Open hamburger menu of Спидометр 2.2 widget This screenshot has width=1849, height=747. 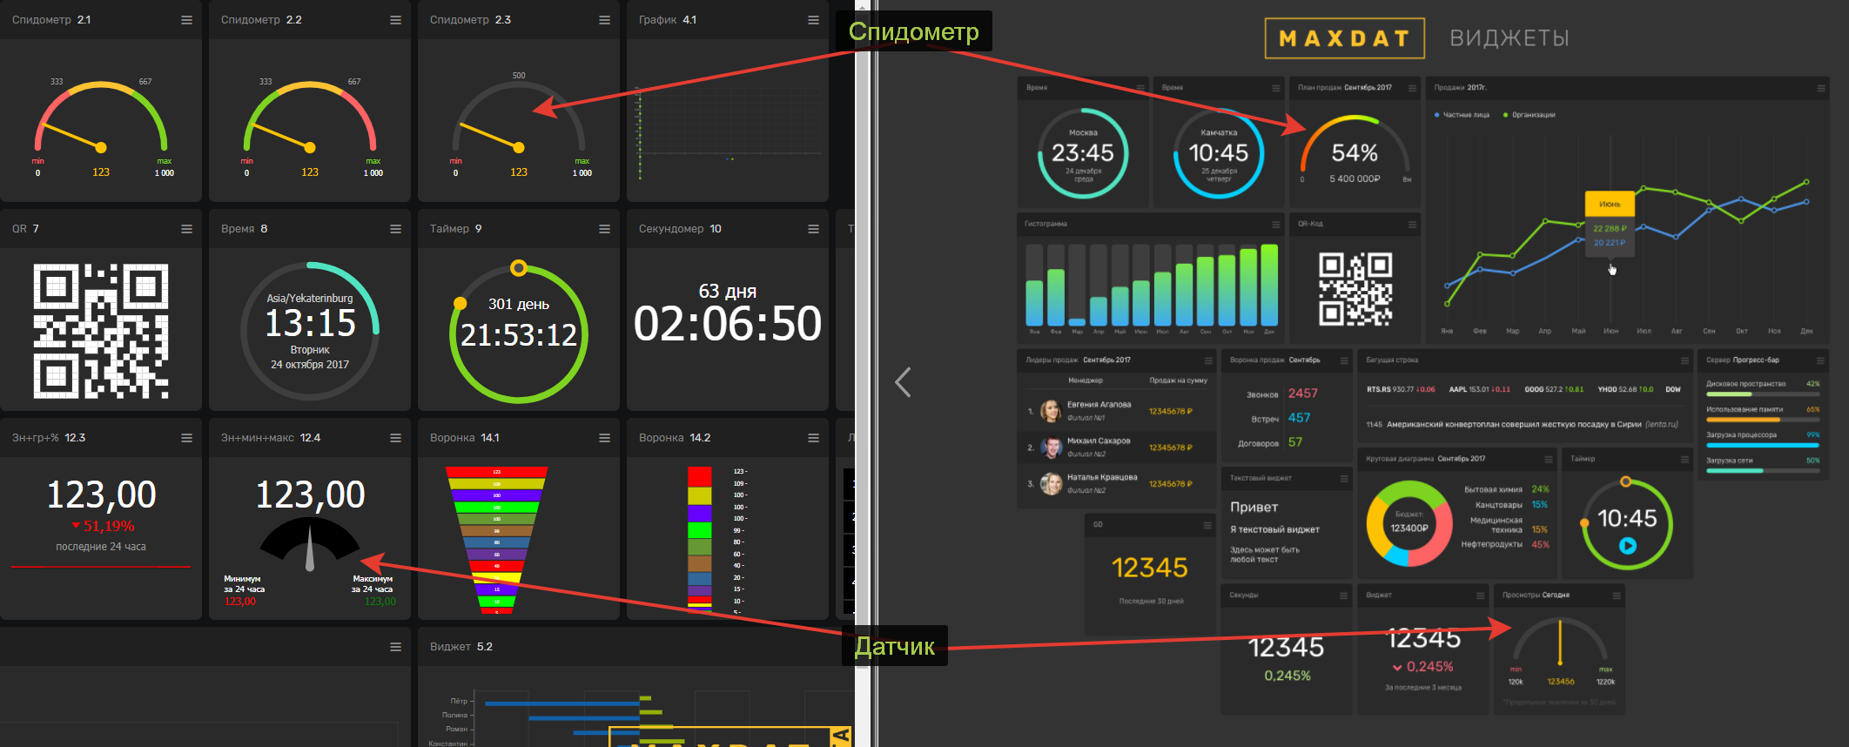[x=395, y=20]
